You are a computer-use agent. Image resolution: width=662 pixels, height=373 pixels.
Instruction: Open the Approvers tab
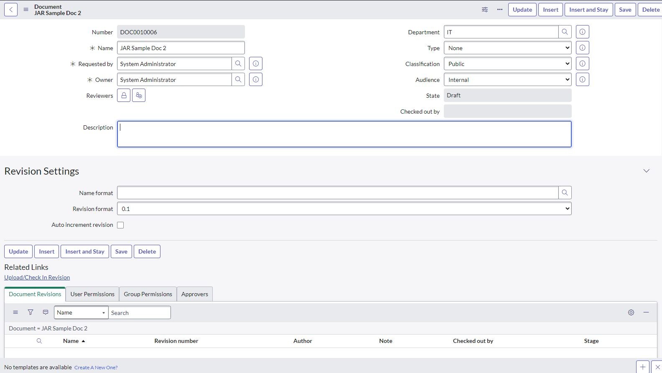click(x=195, y=294)
